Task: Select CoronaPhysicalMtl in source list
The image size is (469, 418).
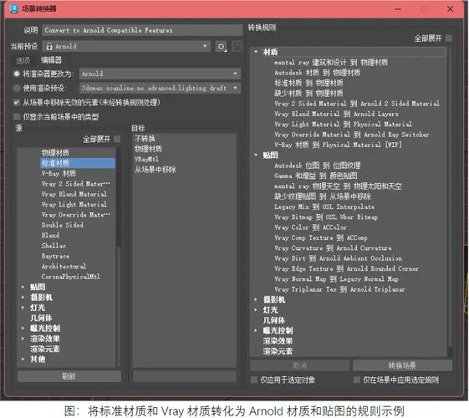Action: 70,277
